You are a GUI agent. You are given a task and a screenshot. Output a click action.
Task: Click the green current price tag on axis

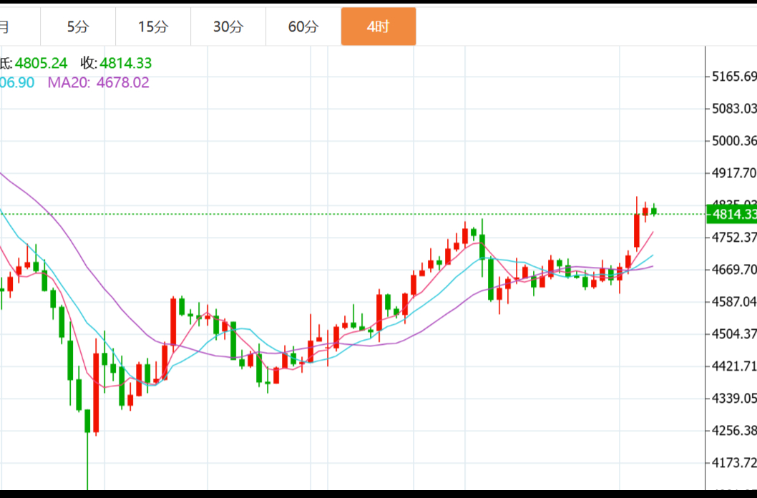coord(731,214)
